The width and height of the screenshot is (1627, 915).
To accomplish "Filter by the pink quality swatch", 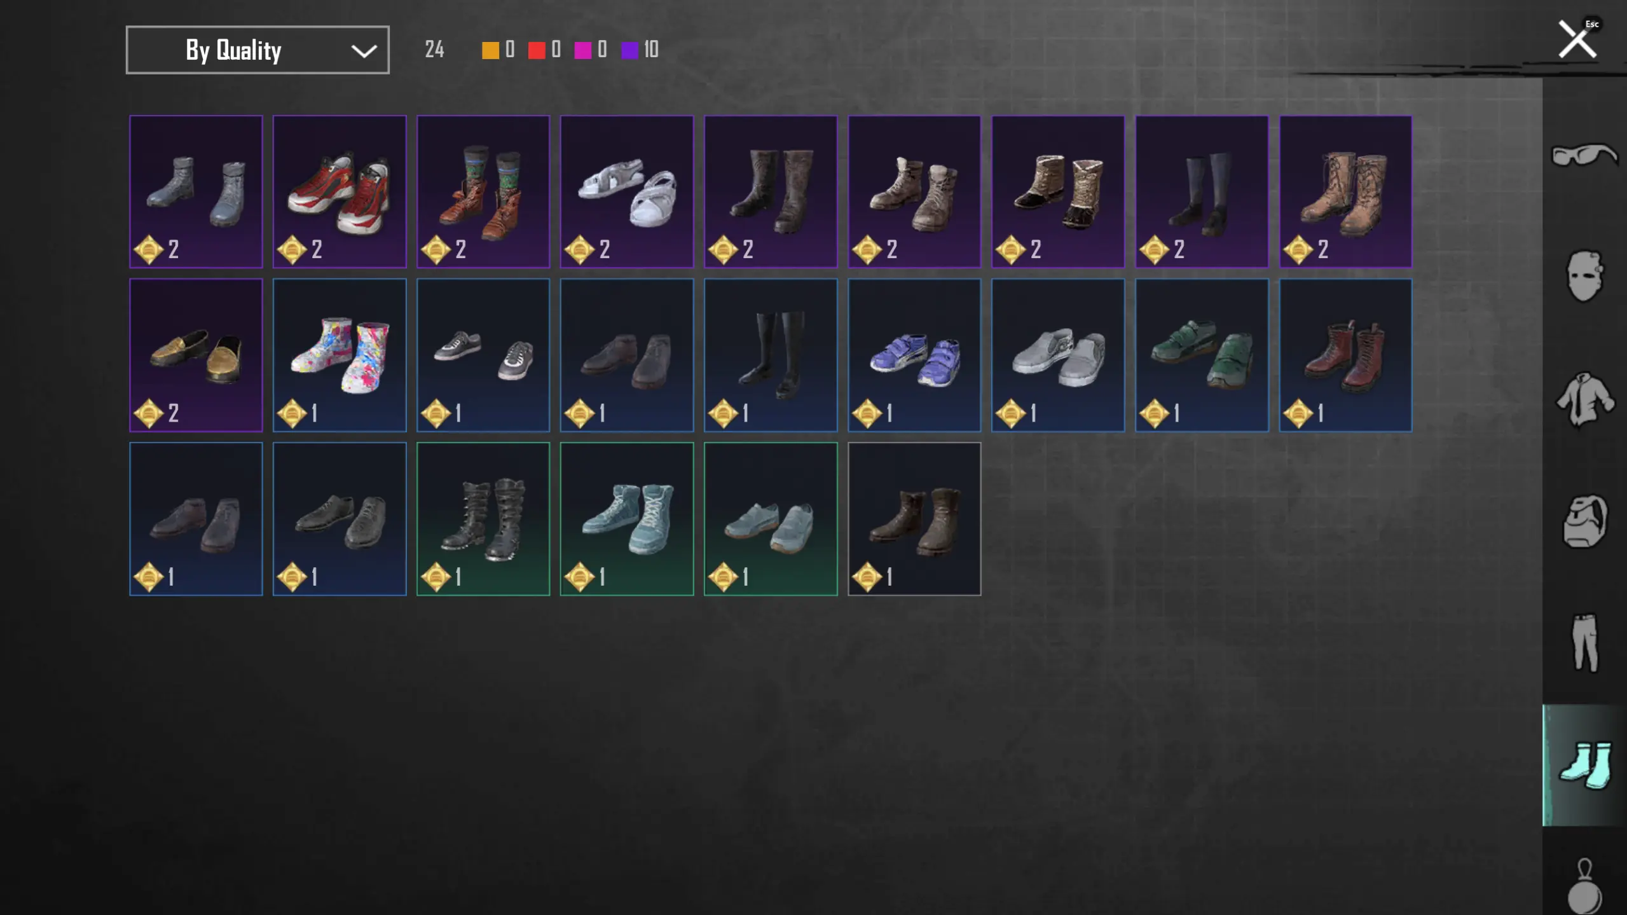I will click(582, 50).
